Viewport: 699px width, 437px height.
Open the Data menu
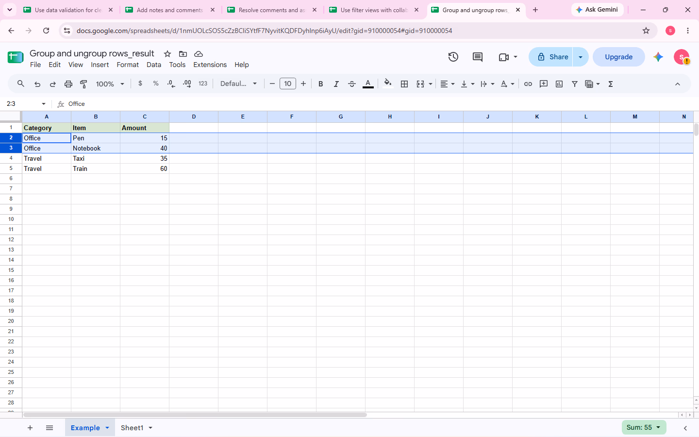click(x=154, y=65)
